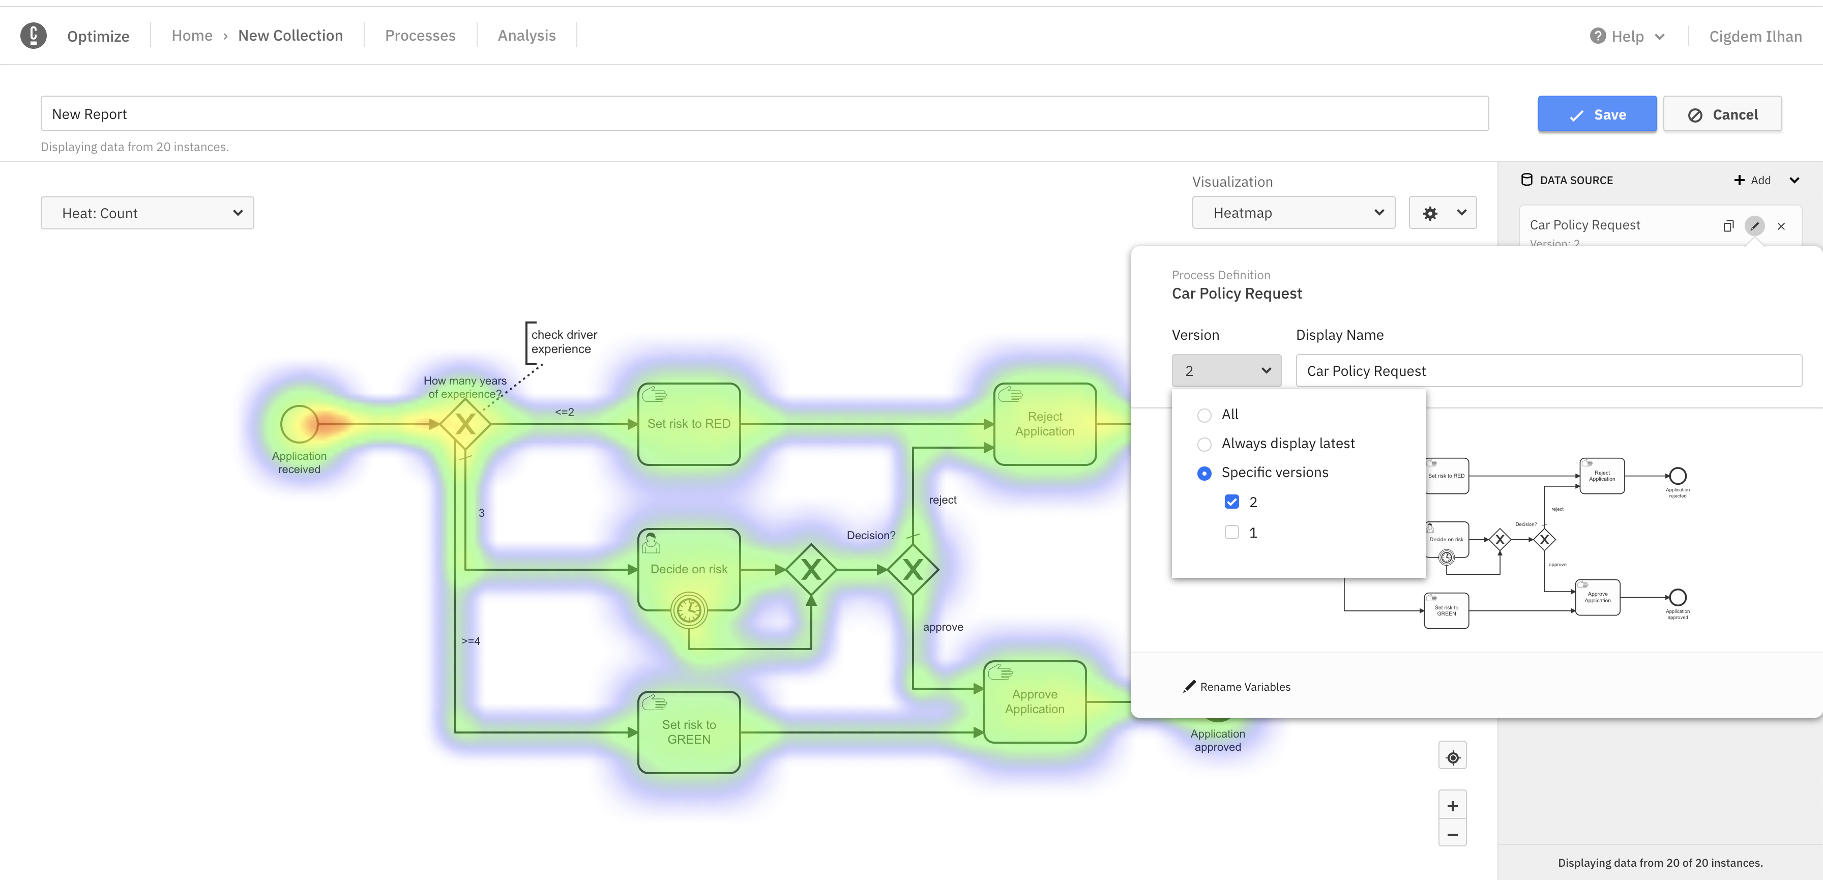Uncheck the version 2 checkbox
Screen dimensions: 1823x880
(x=1231, y=502)
